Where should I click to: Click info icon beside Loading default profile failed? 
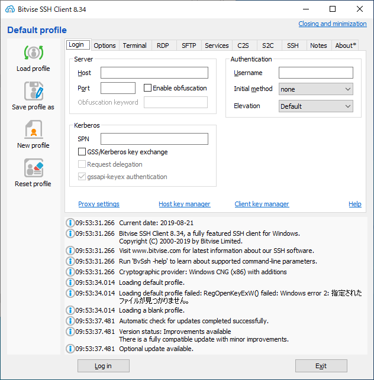[x=70, y=293]
